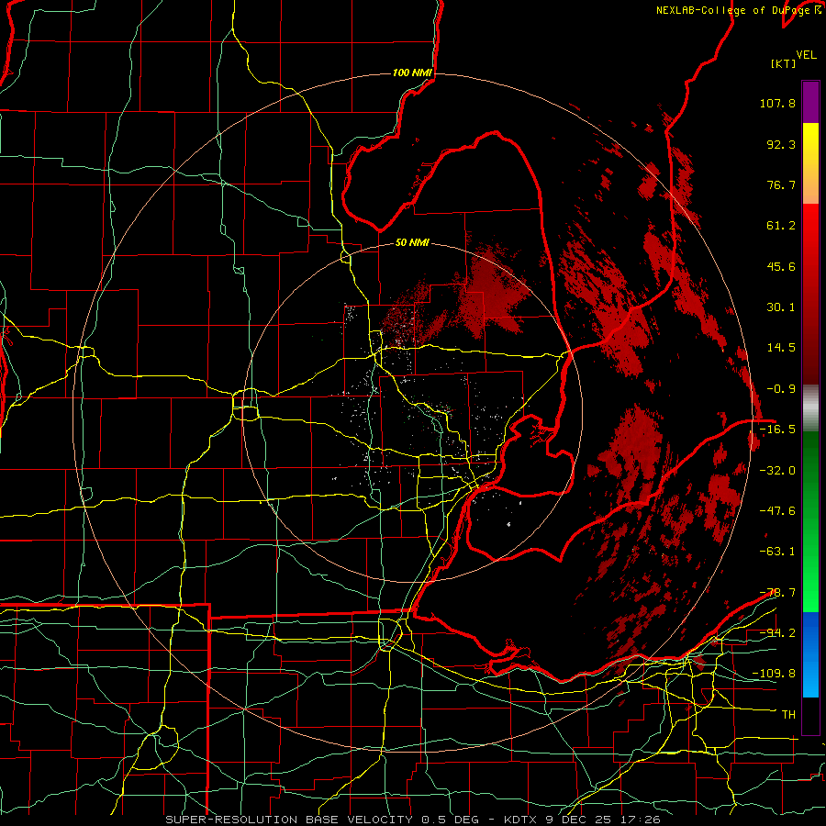
Task: Select the -78.7 scale value
Action: [x=777, y=593]
